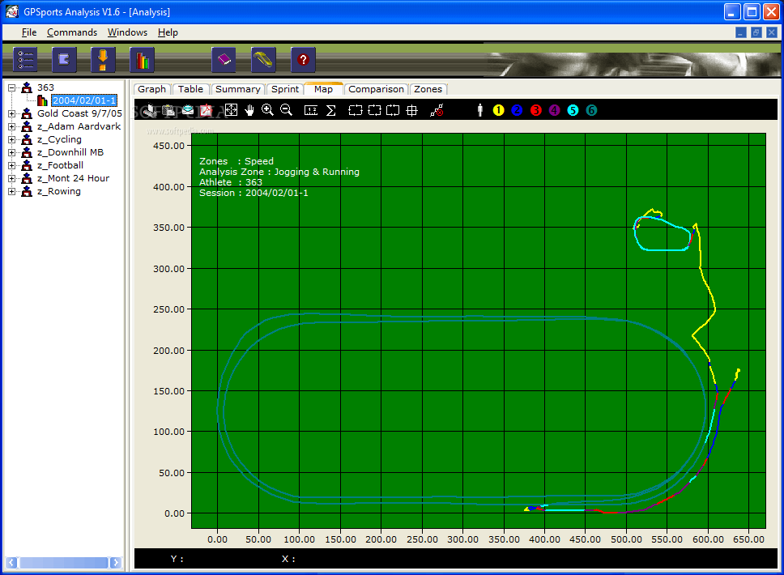
Task: Click the yellow GPS device button
Action: coord(263,60)
